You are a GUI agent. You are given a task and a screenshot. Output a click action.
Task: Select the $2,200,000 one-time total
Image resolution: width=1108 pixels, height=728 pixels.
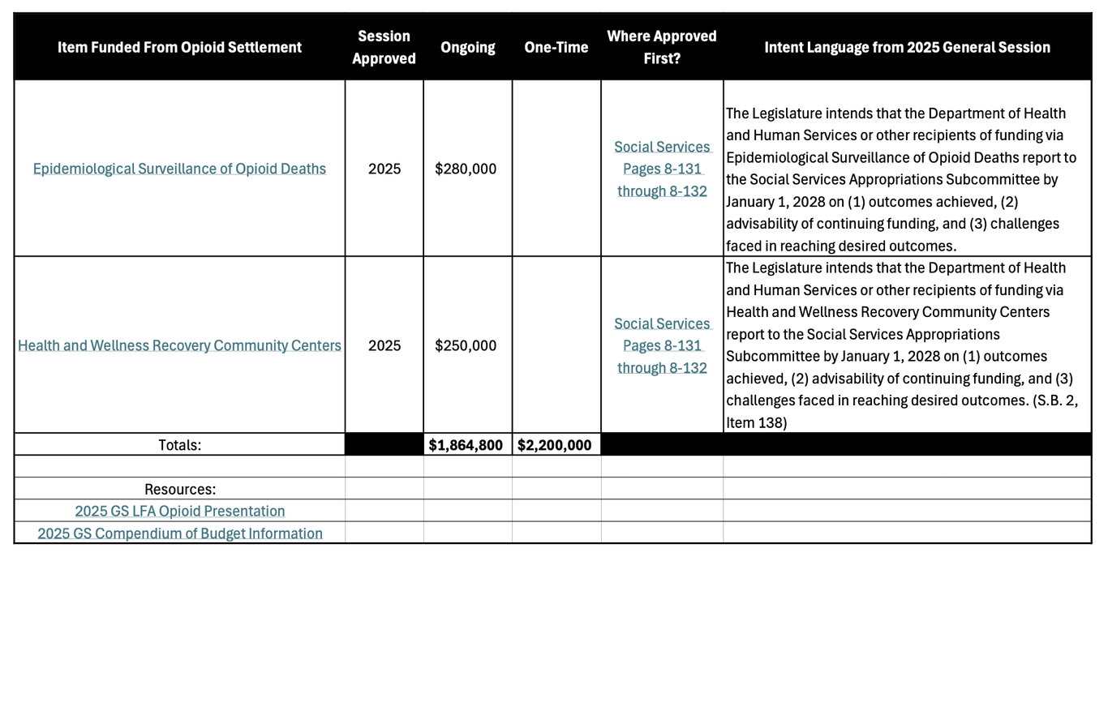click(x=556, y=445)
